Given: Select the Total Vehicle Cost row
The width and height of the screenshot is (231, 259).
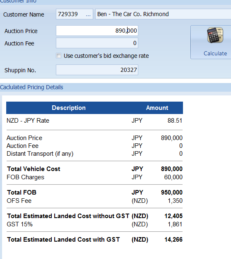Looking at the screenshot, I should [x=94, y=169].
